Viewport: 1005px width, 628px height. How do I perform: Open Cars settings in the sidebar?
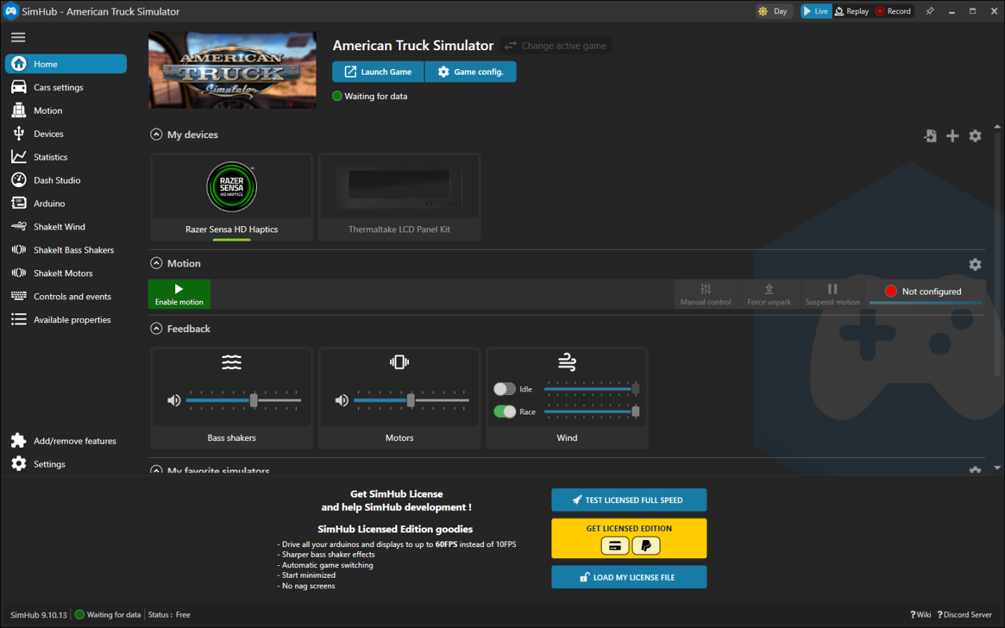click(66, 87)
